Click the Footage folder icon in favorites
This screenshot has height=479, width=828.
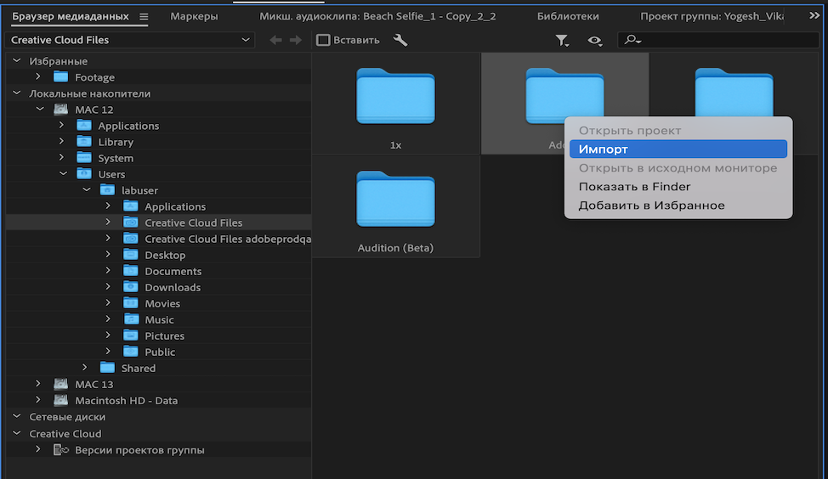(60, 77)
